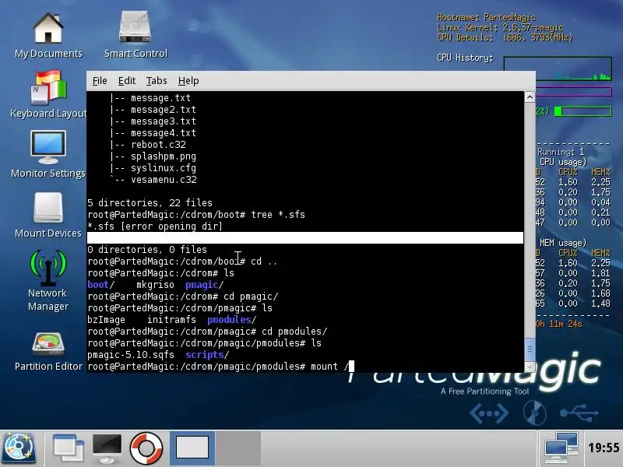Open the terminal's Edit menu

click(127, 81)
